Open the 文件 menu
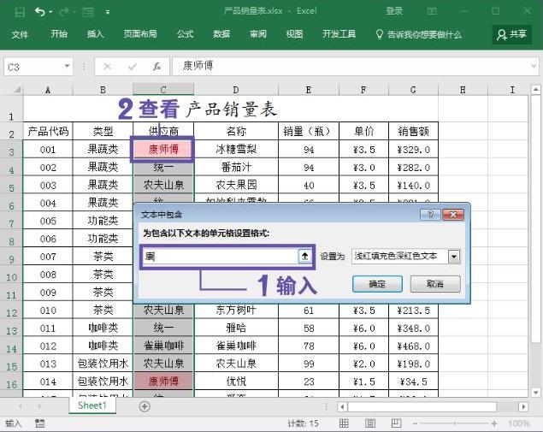The image size is (543, 432). (x=20, y=34)
